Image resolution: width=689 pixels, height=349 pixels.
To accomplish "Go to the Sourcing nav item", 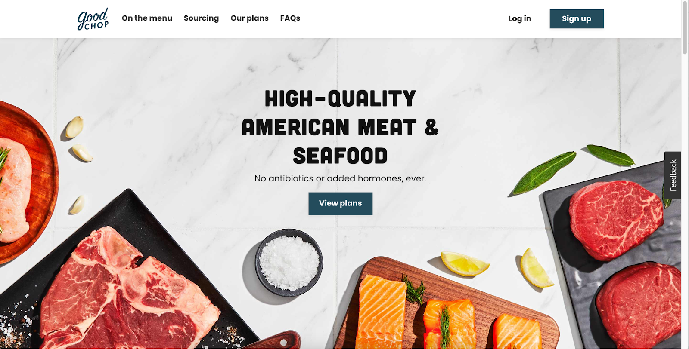I will pos(201,18).
